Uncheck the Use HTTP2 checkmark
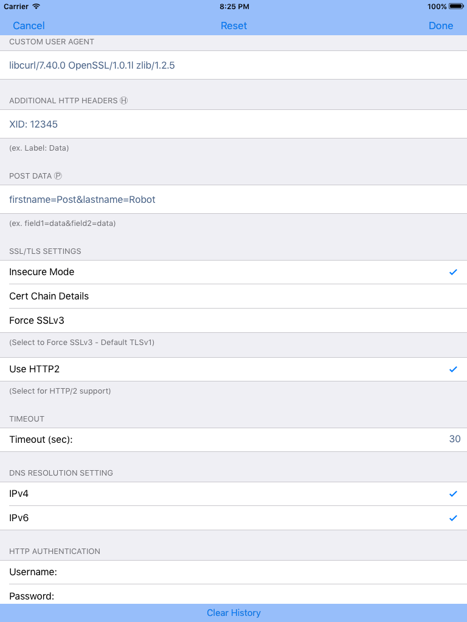This screenshot has height=622, width=467. [x=453, y=369]
